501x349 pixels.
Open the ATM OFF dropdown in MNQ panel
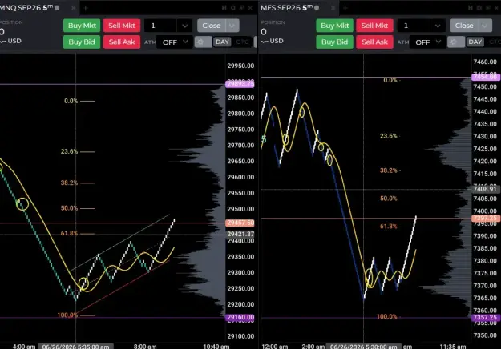click(175, 42)
